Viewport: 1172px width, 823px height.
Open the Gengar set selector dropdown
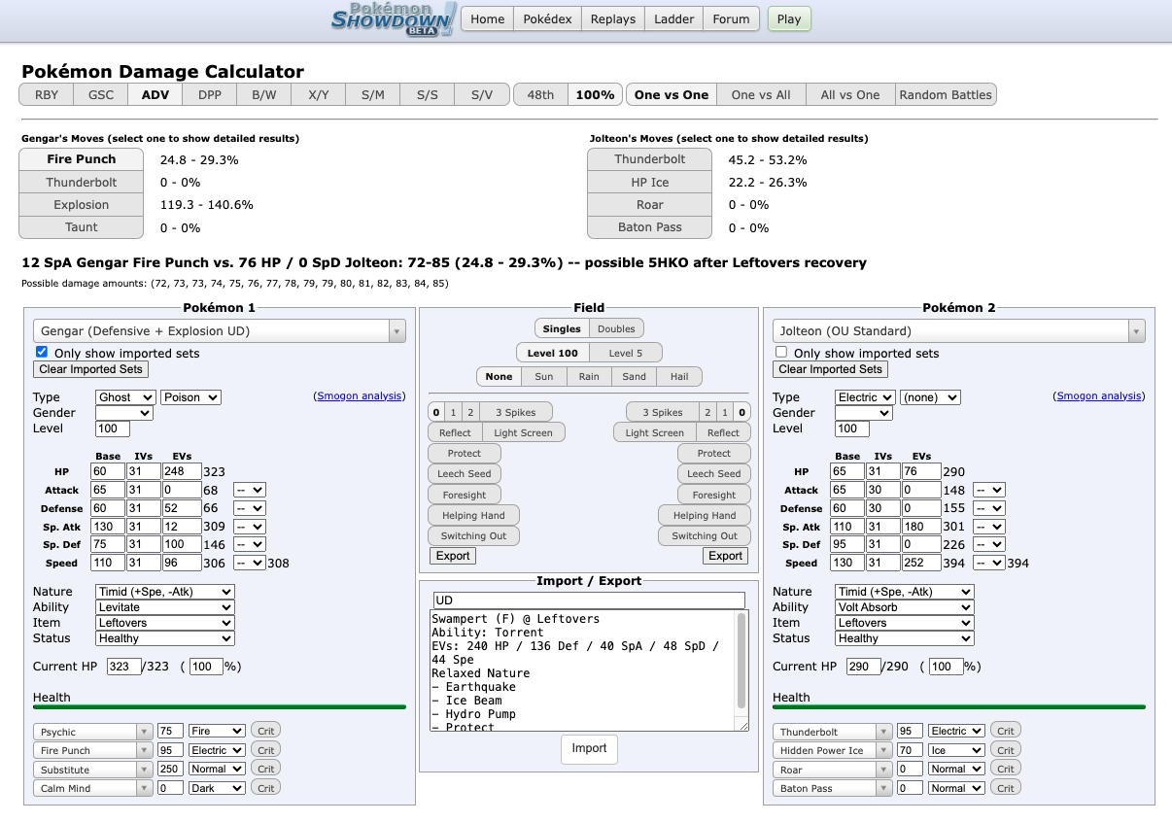coord(220,330)
